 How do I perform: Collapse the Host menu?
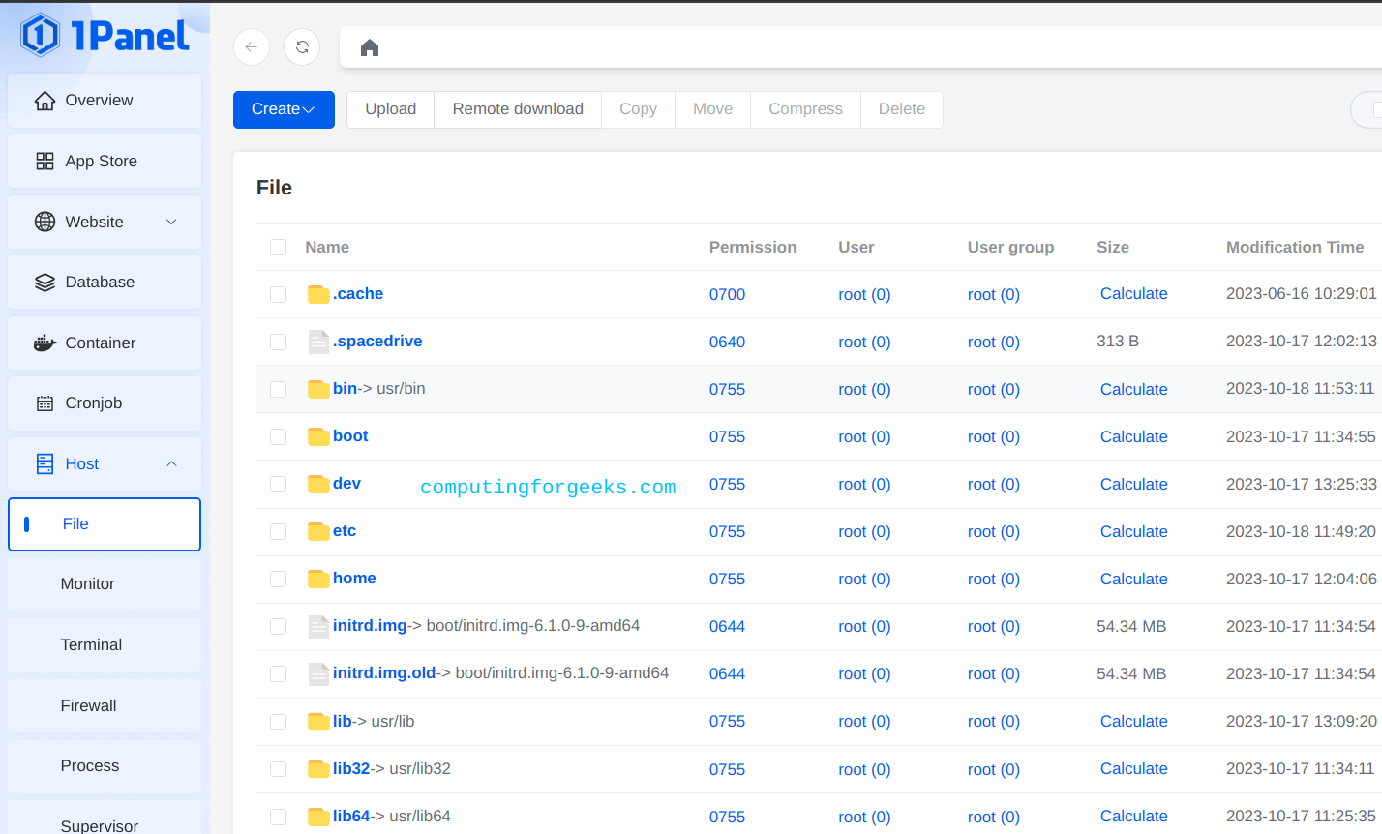coord(80,463)
